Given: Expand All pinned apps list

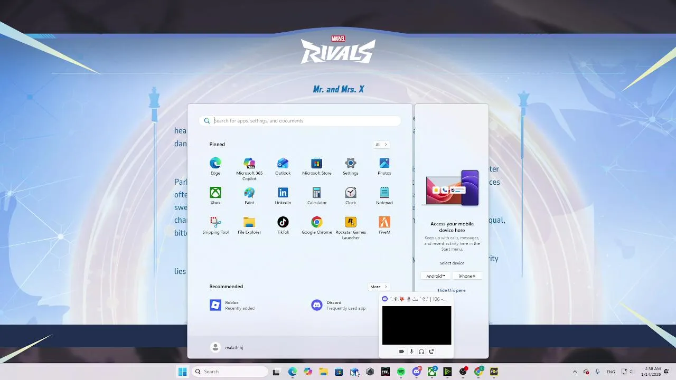Looking at the screenshot, I should coord(381,145).
